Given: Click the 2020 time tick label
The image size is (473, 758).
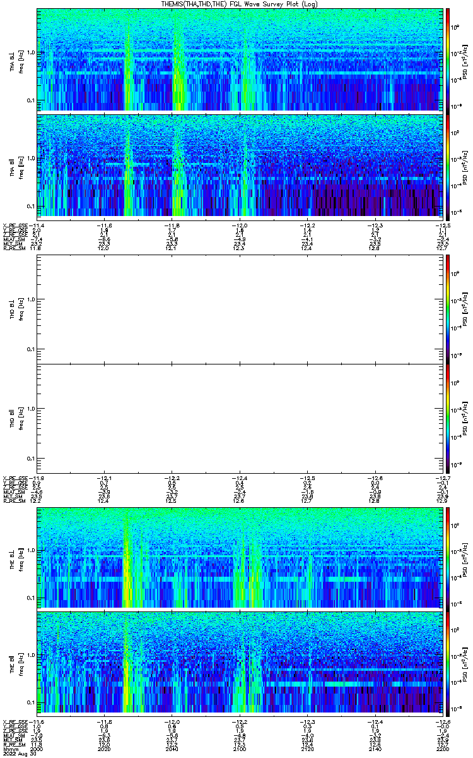Looking at the screenshot, I should coord(104,748).
